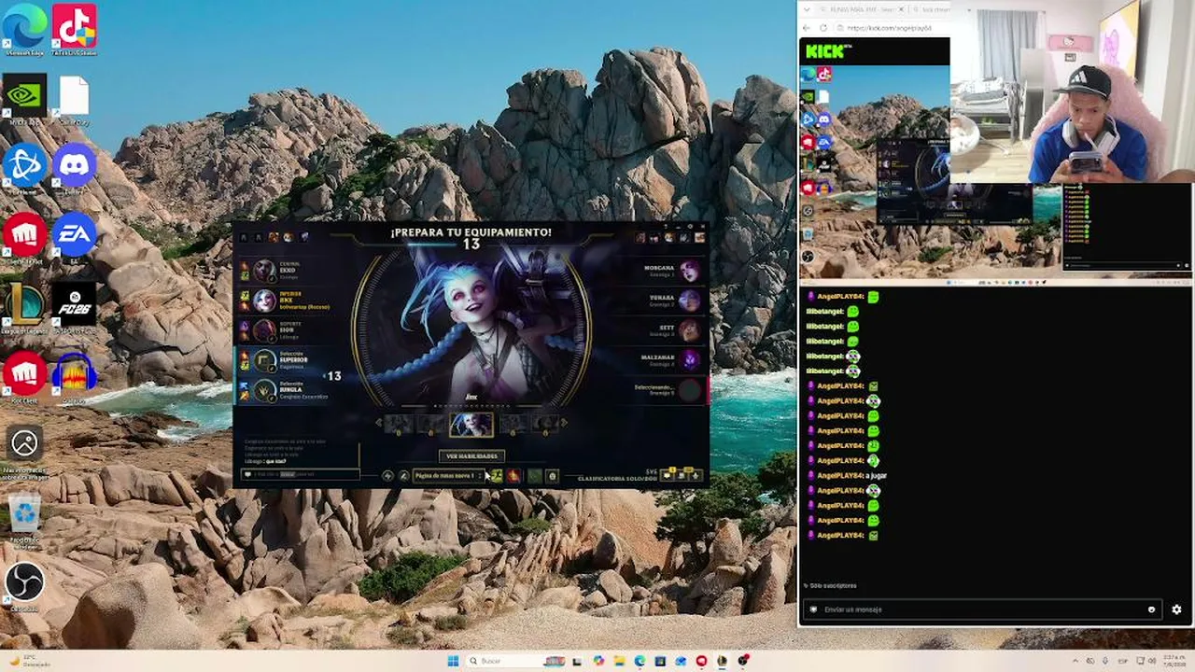
Task: Click the Yunara enemy portrait
Action: (x=690, y=300)
